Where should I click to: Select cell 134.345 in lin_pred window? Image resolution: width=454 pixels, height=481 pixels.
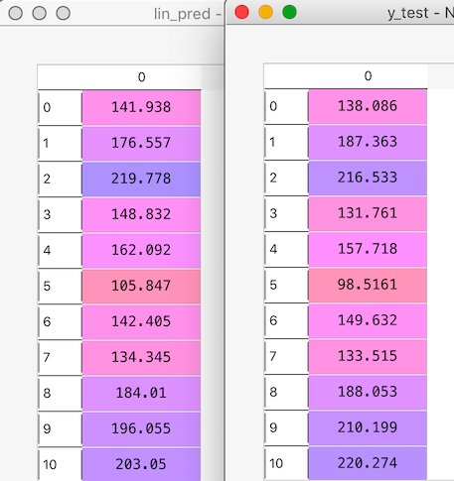(141, 357)
